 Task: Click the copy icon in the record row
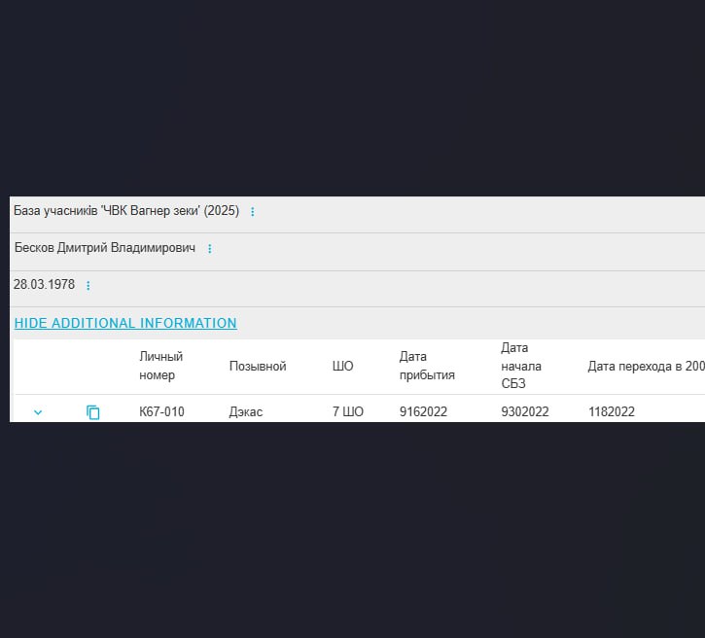[93, 412]
